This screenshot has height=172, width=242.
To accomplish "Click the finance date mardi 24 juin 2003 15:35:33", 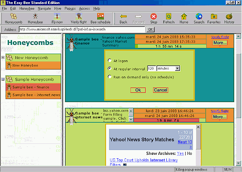I will 170,37.
